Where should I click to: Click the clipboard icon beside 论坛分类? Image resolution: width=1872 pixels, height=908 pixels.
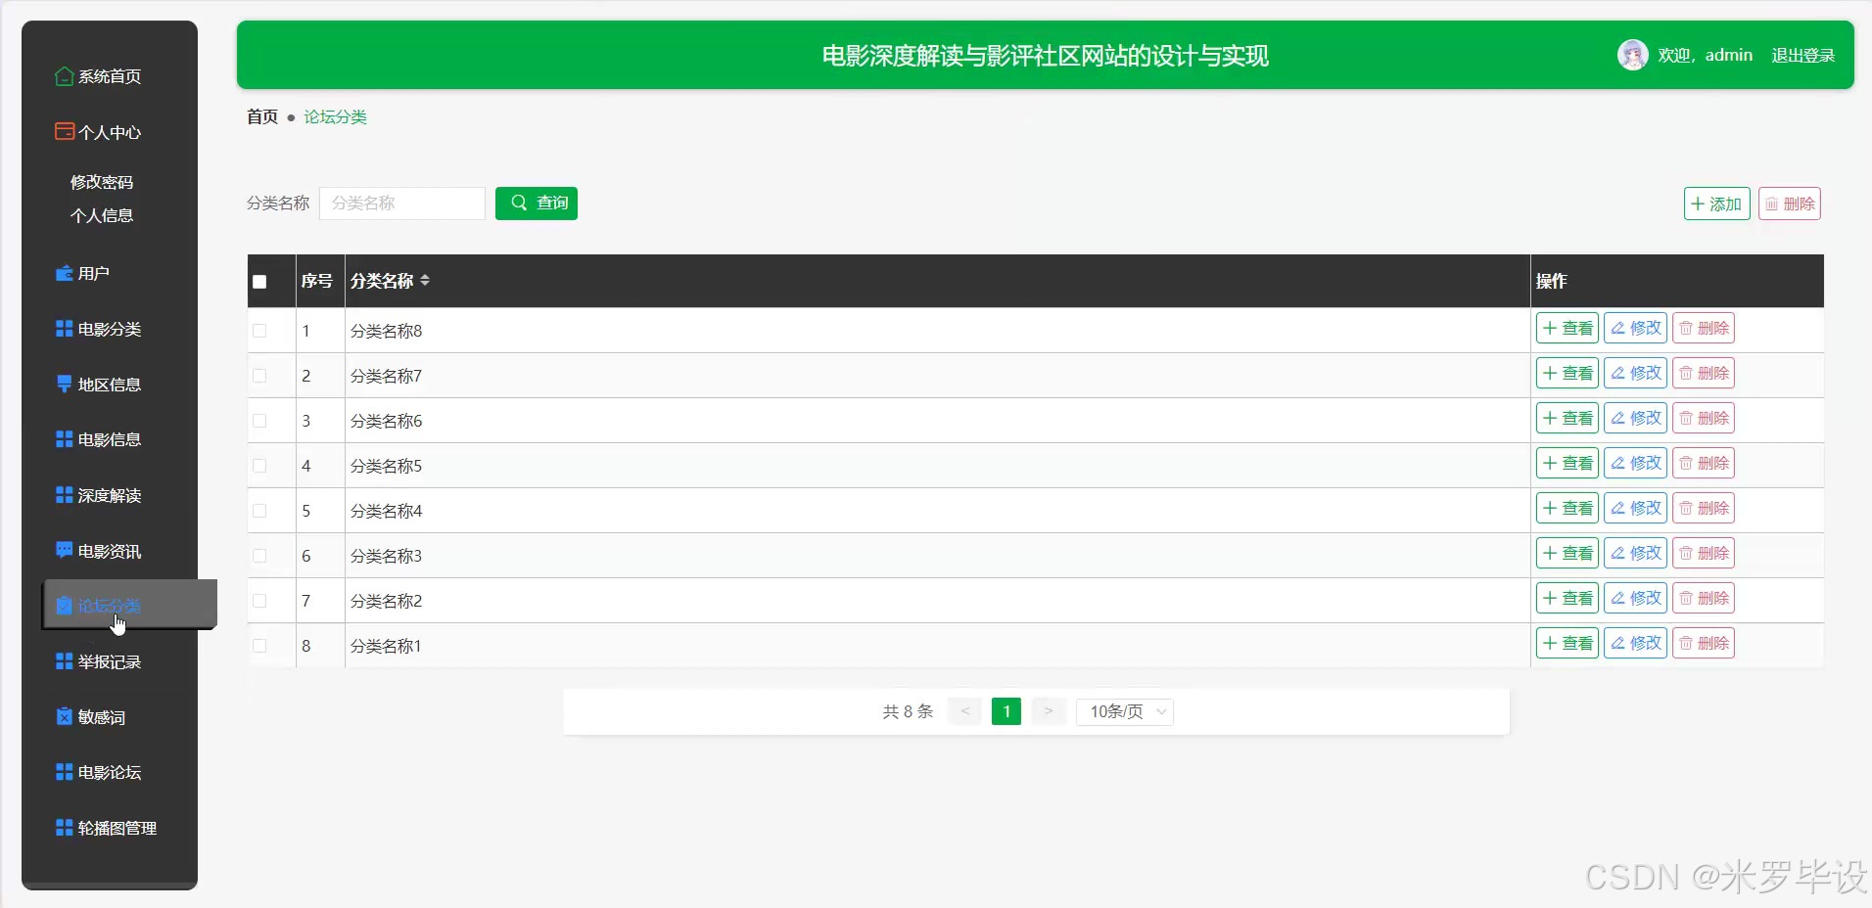click(65, 606)
